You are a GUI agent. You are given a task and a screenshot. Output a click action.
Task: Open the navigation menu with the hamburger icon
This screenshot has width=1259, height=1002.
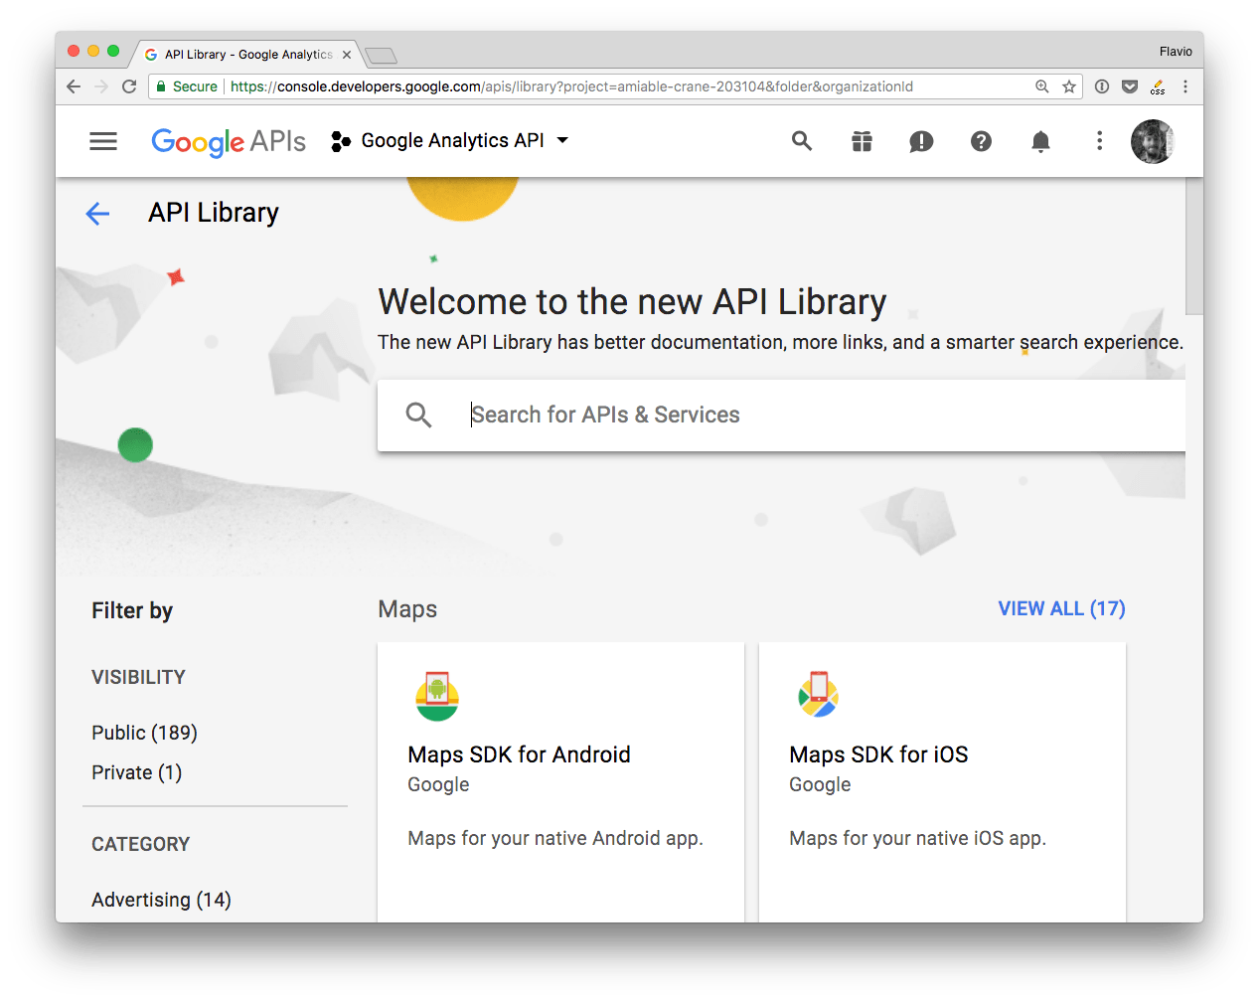(x=102, y=140)
